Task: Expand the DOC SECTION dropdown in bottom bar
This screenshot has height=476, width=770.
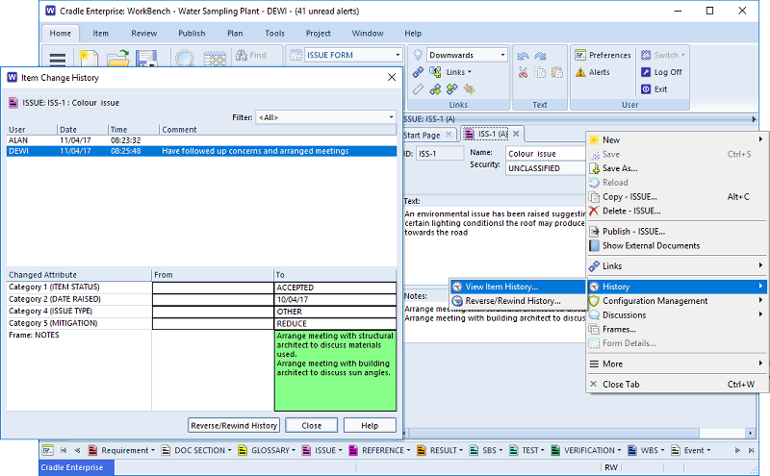Action: point(229,450)
